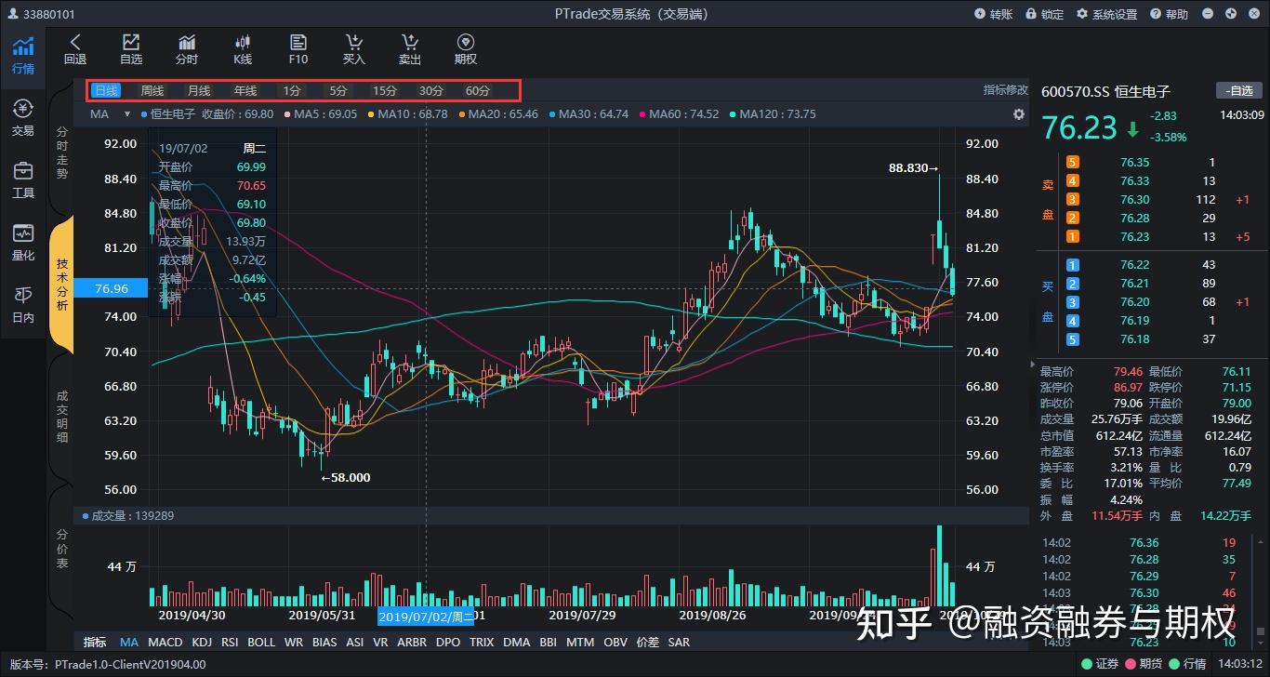Select the K线 candlestick toolbar icon
The image size is (1270, 677).
(x=243, y=42)
